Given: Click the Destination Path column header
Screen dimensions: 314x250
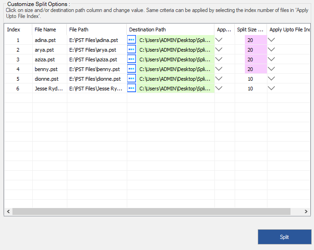Looking at the screenshot, I should (171, 30).
